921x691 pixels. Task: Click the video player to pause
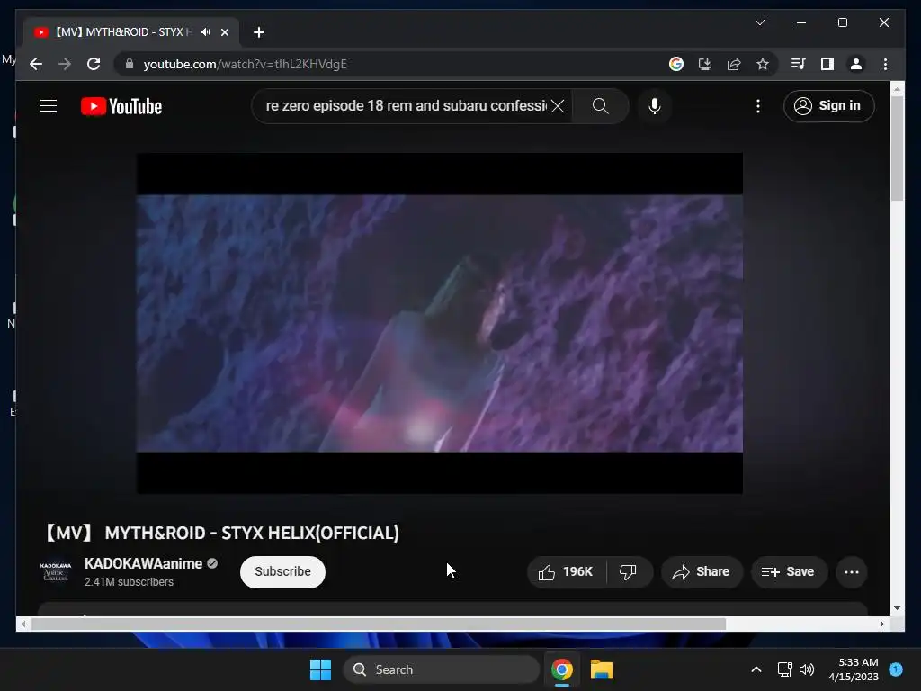coord(439,323)
